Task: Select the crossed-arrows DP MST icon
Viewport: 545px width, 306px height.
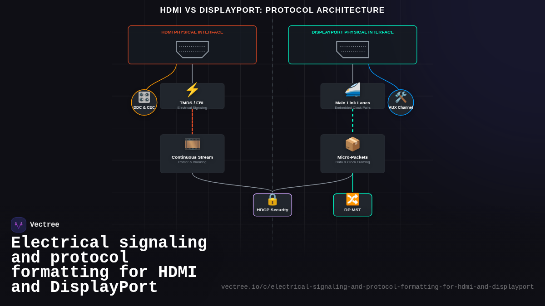Action: click(x=352, y=199)
